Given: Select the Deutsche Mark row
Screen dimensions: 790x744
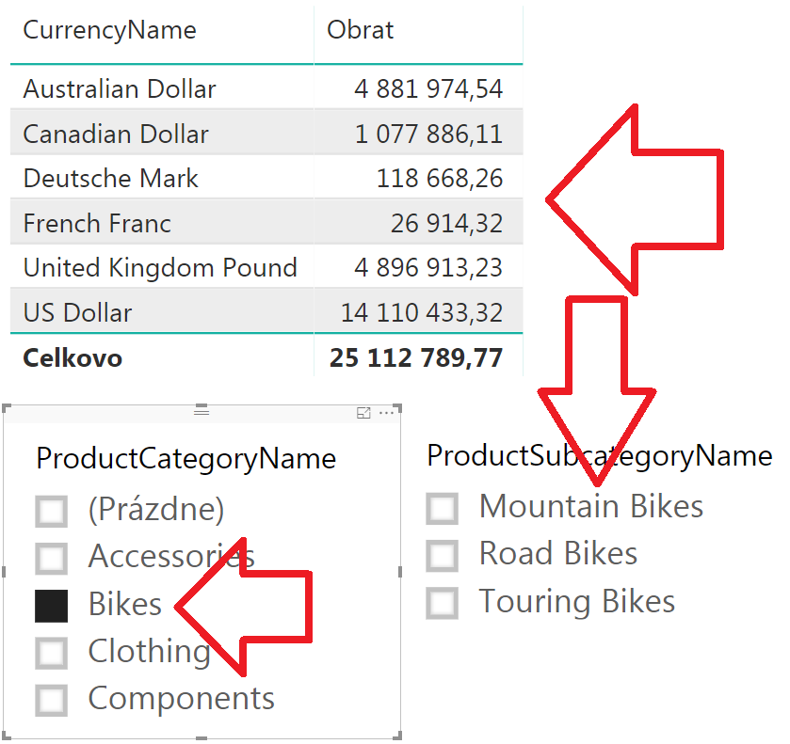Looking at the screenshot, I should tap(266, 178).
